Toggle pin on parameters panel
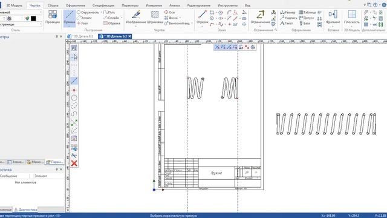387x218 pixels. coord(56,36)
